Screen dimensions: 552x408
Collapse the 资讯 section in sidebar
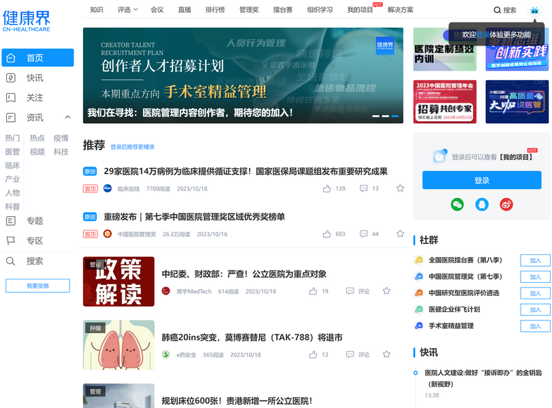[x=67, y=118]
